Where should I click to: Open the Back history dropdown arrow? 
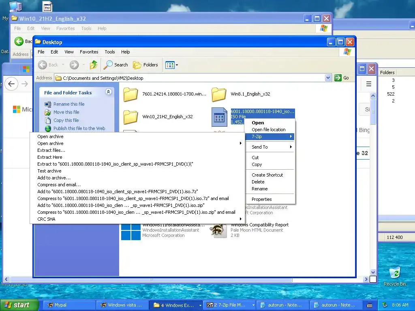pyautogui.click(x=63, y=65)
